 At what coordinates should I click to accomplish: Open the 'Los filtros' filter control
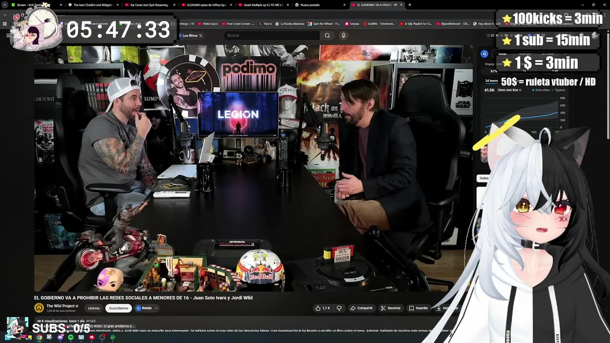point(191,35)
